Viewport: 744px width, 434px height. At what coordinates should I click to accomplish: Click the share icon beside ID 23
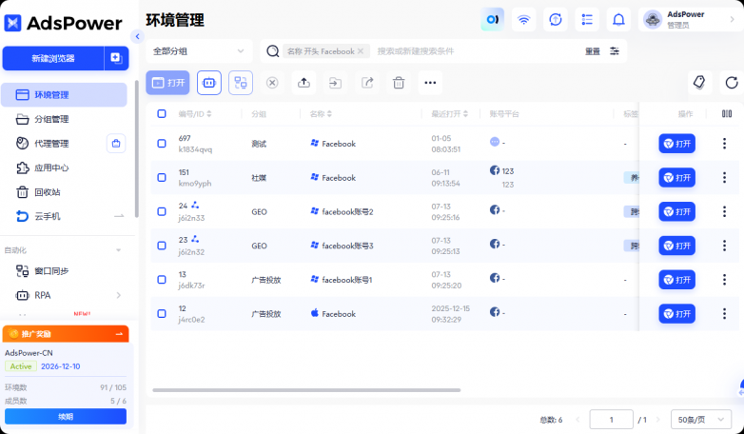(195, 239)
